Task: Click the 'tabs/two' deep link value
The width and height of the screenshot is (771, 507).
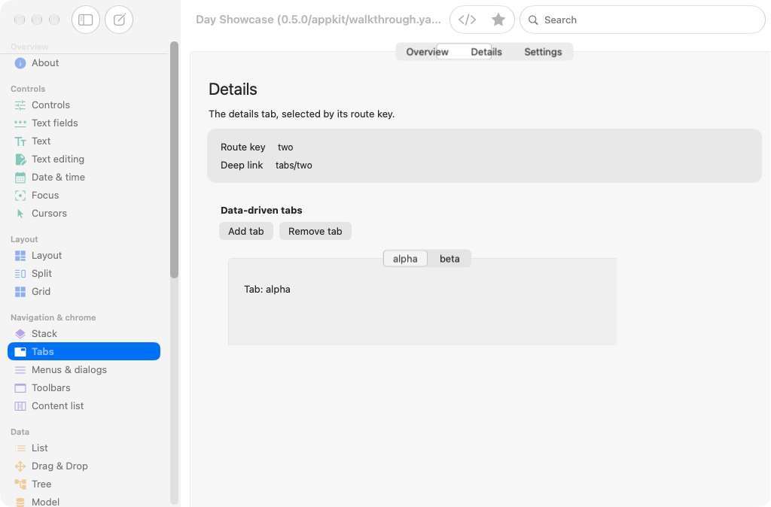Action: point(294,165)
